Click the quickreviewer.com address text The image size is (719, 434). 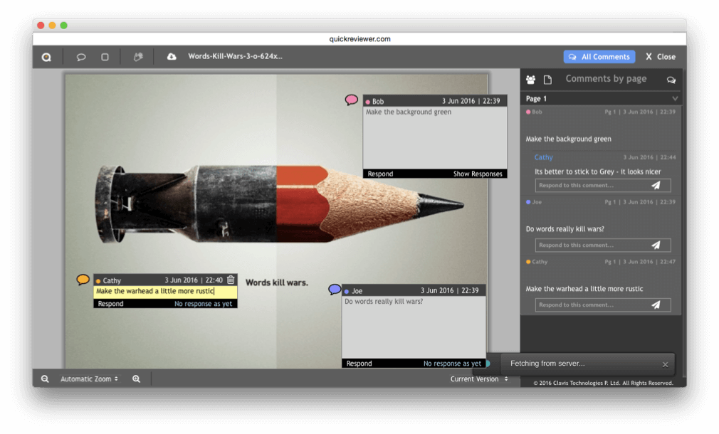359,39
